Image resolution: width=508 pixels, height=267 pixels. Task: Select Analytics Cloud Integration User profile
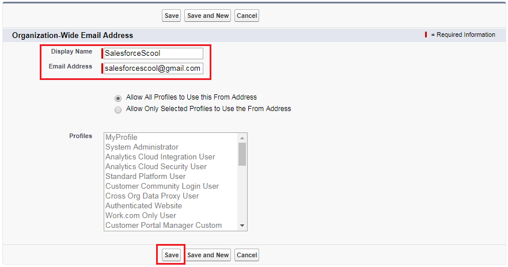tap(171, 157)
